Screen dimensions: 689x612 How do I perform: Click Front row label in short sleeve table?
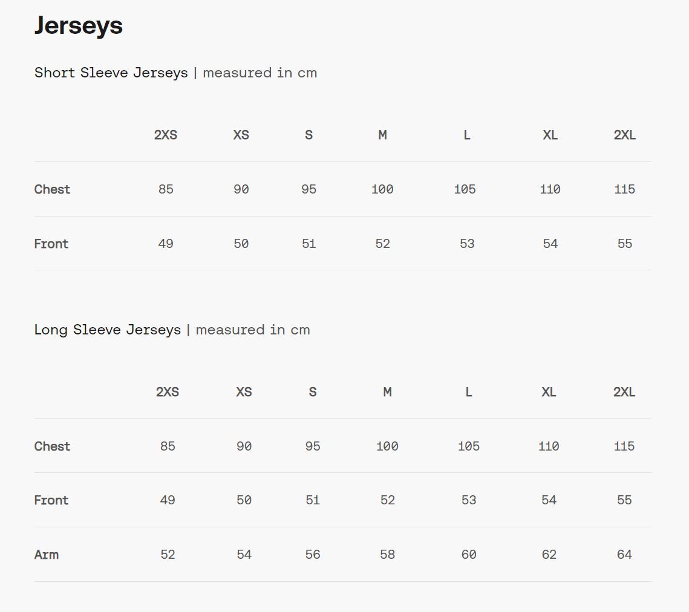pos(51,244)
